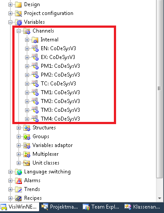Click the Language switching globe icon
Image resolution: width=164 pixels, height=213 pixels.
[18, 172]
